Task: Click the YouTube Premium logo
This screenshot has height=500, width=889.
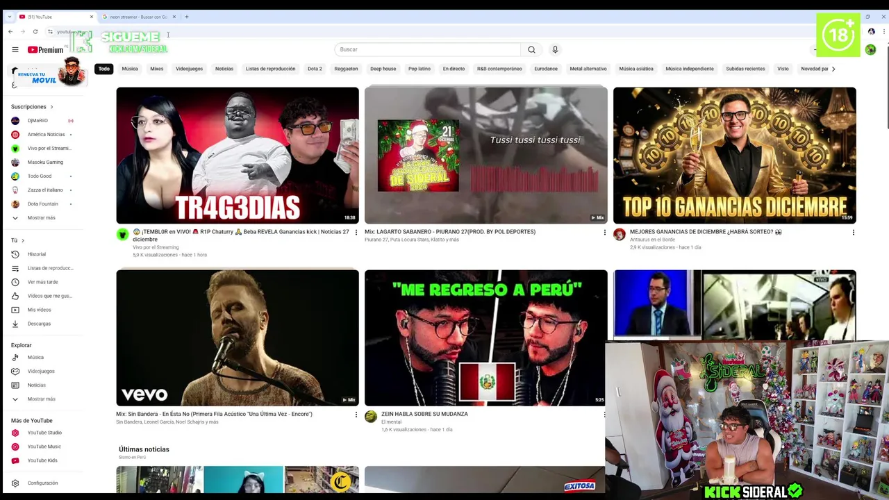Action: [x=46, y=49]
